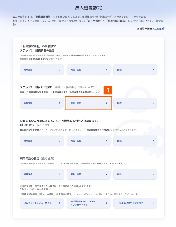Screen dimensions: 176x227
Task: Select 削除 under Step 1 組織情報の設定
Action: [135, 70]
